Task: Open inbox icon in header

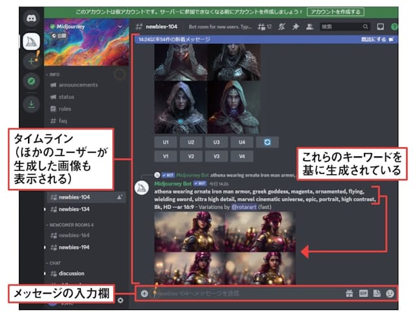Action: (x=380, y=27)
